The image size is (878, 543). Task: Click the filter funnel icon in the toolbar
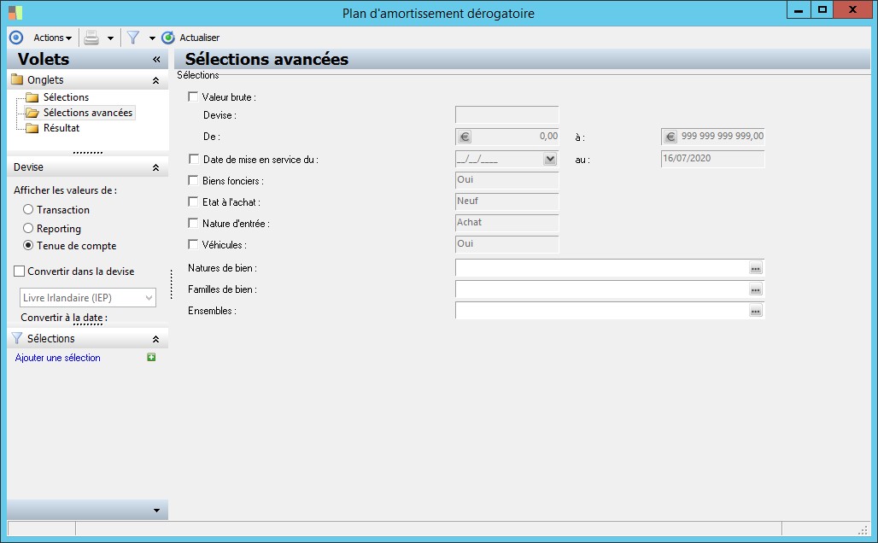tap(133, 38)
